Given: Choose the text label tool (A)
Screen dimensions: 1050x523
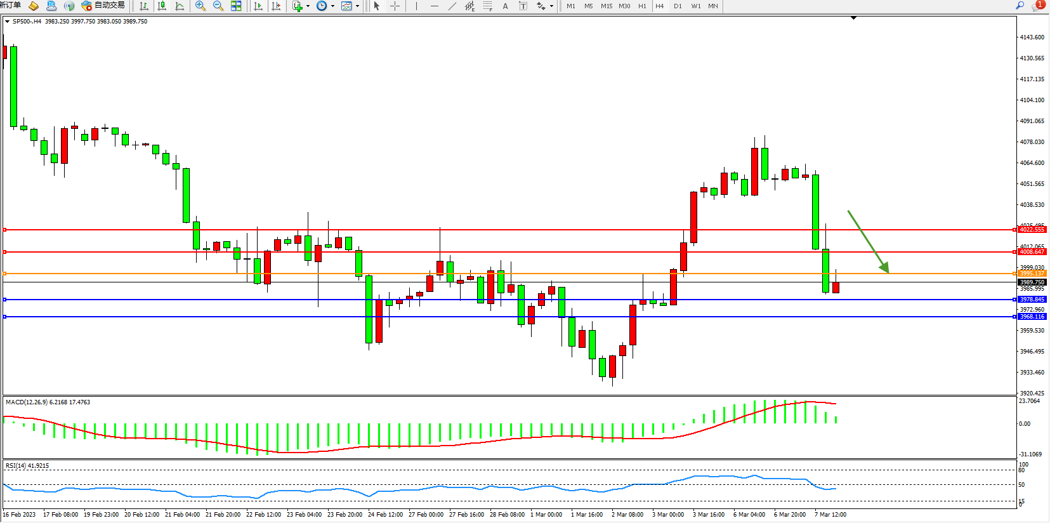Looking at the screenshot, I should point(505,6).
